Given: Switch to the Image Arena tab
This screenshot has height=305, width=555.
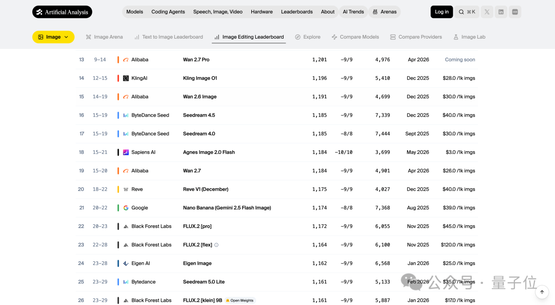Looking at the screenshot, I should (x=104, y=37).
